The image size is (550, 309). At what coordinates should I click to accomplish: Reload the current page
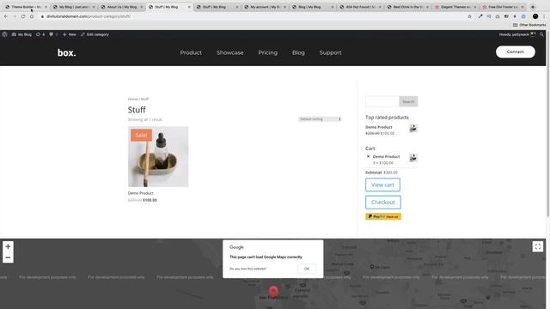23,16
